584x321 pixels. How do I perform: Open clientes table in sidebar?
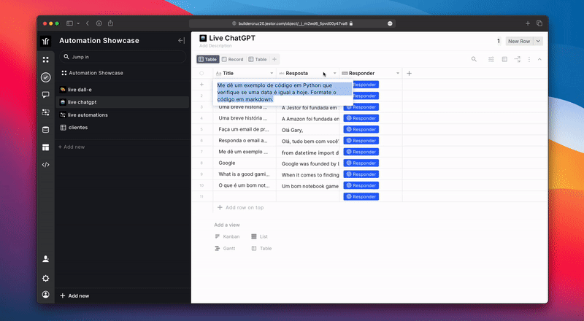[x=122, y=128]
